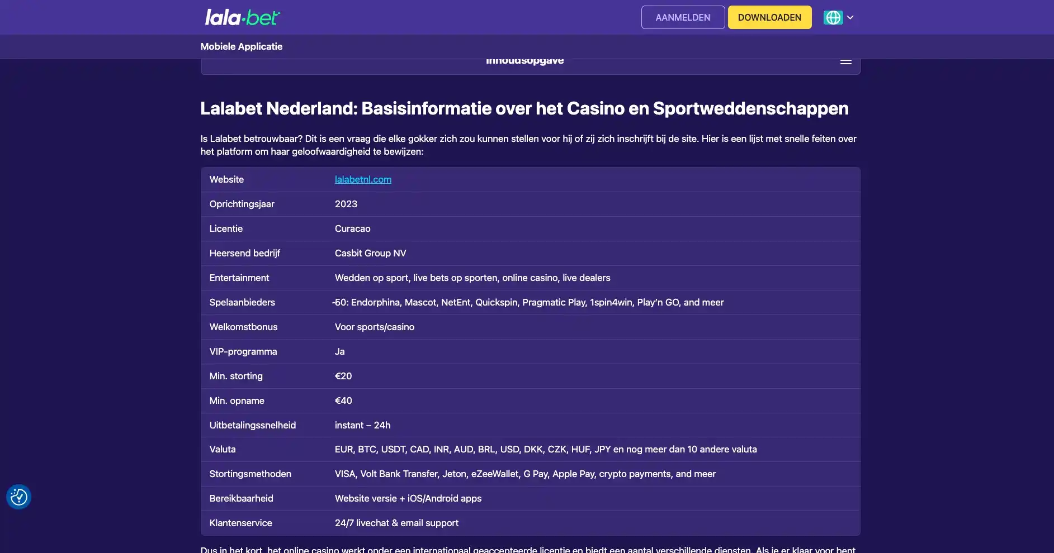Click the €40 minimum withdrawal value
Screen dimensions: 1054x553
click(343, 401)
